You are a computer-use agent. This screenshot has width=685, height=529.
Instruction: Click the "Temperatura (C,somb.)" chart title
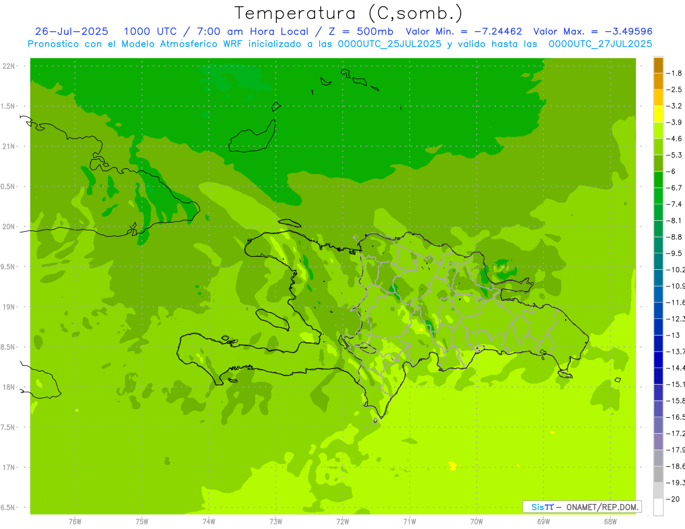point(349,13)
